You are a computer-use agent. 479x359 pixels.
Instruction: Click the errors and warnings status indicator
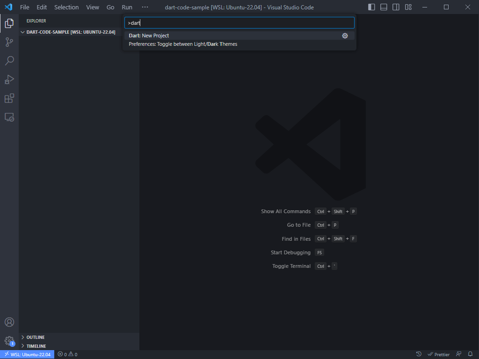[x=67, y=354]
